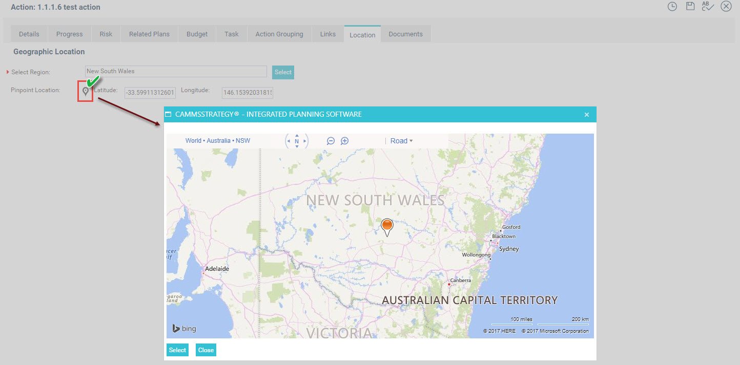
Task: Go to the Budget tab
Action: (x=197, y=34)
